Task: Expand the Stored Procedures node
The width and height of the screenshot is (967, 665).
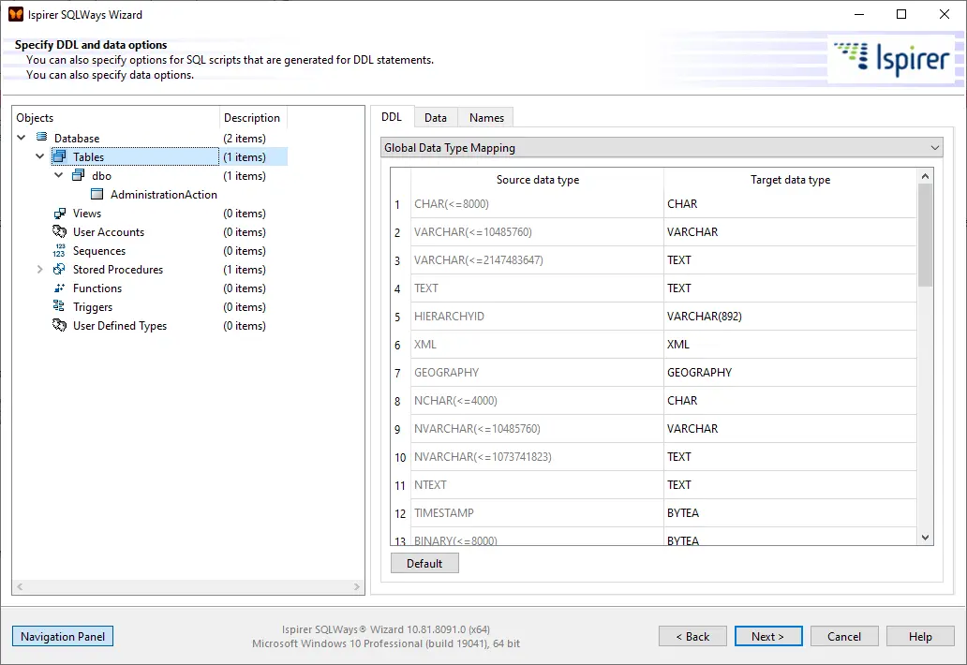Action: tap(40, 270)
